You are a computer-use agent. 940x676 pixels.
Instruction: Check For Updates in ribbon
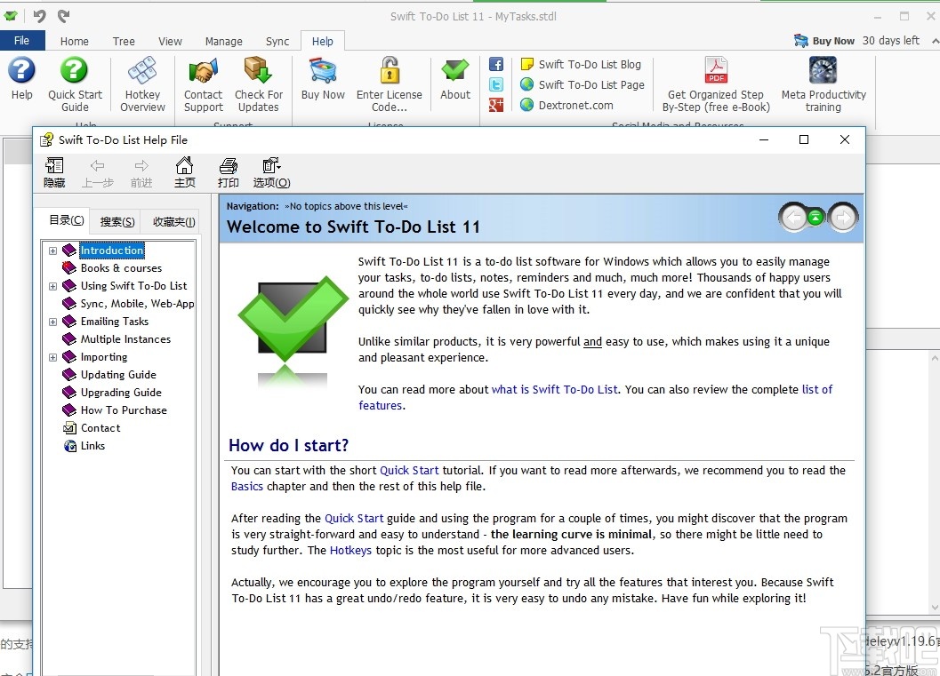[x=259, y=84]
